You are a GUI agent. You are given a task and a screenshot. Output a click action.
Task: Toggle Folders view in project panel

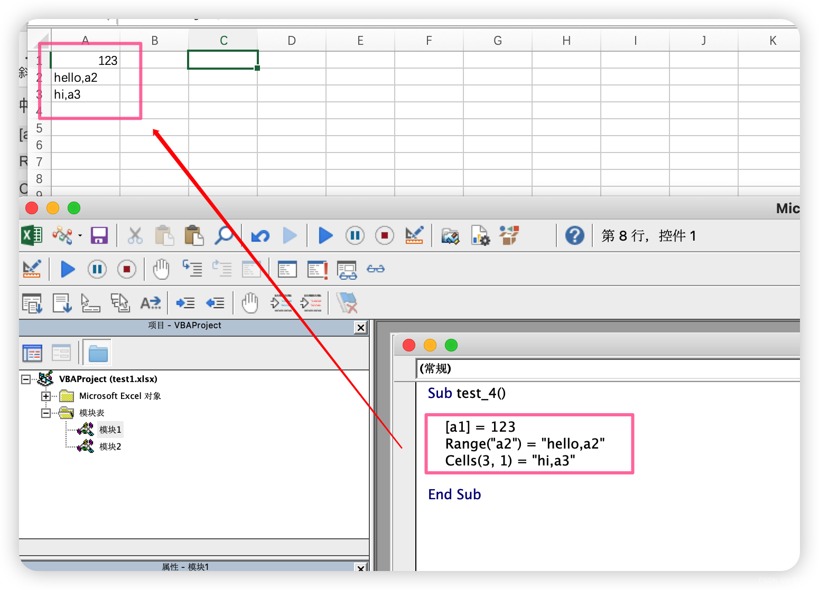[x=98, y=353]
